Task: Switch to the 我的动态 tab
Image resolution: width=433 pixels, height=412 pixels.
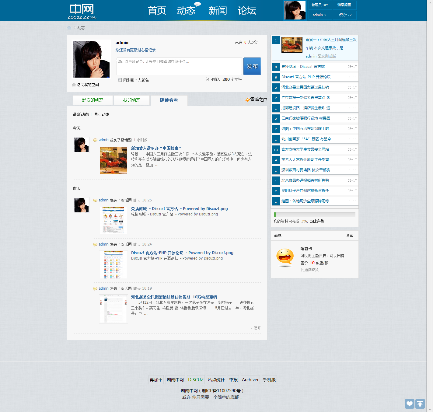Action: tap(132, 100)
